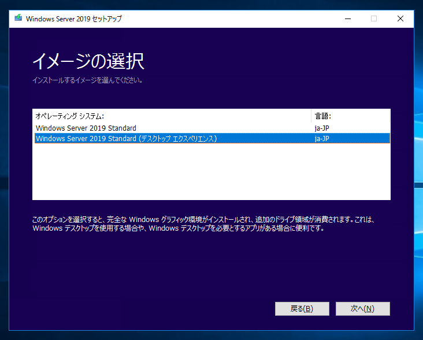Click the Windows Server setup title bar icon
Screen dimensions: 423x340
point(18,18)
